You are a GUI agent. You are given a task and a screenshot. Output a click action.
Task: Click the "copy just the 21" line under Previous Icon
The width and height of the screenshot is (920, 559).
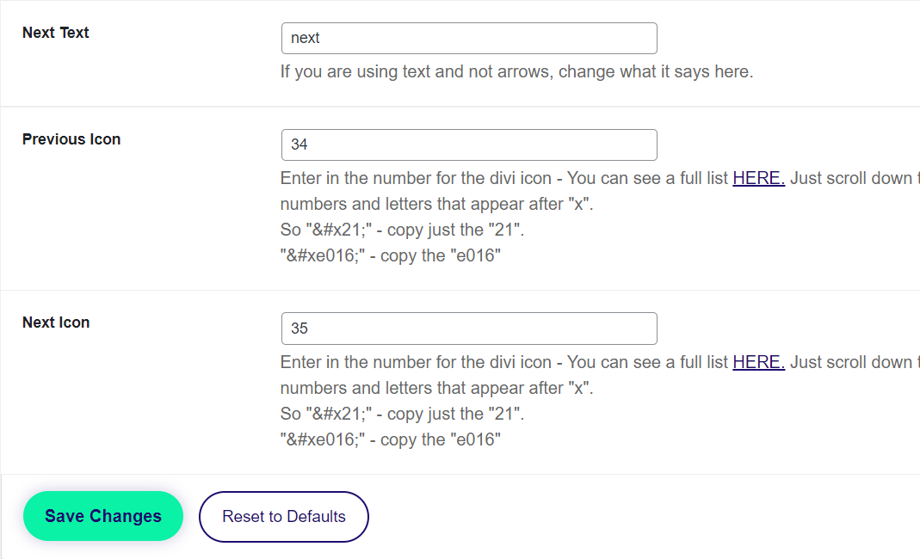[x=402, y=230]
